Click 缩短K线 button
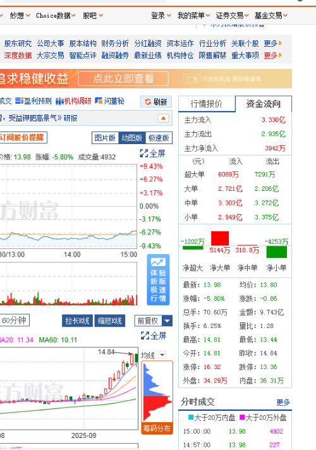This screenshot has width=316, height=450. coord(110,320)
